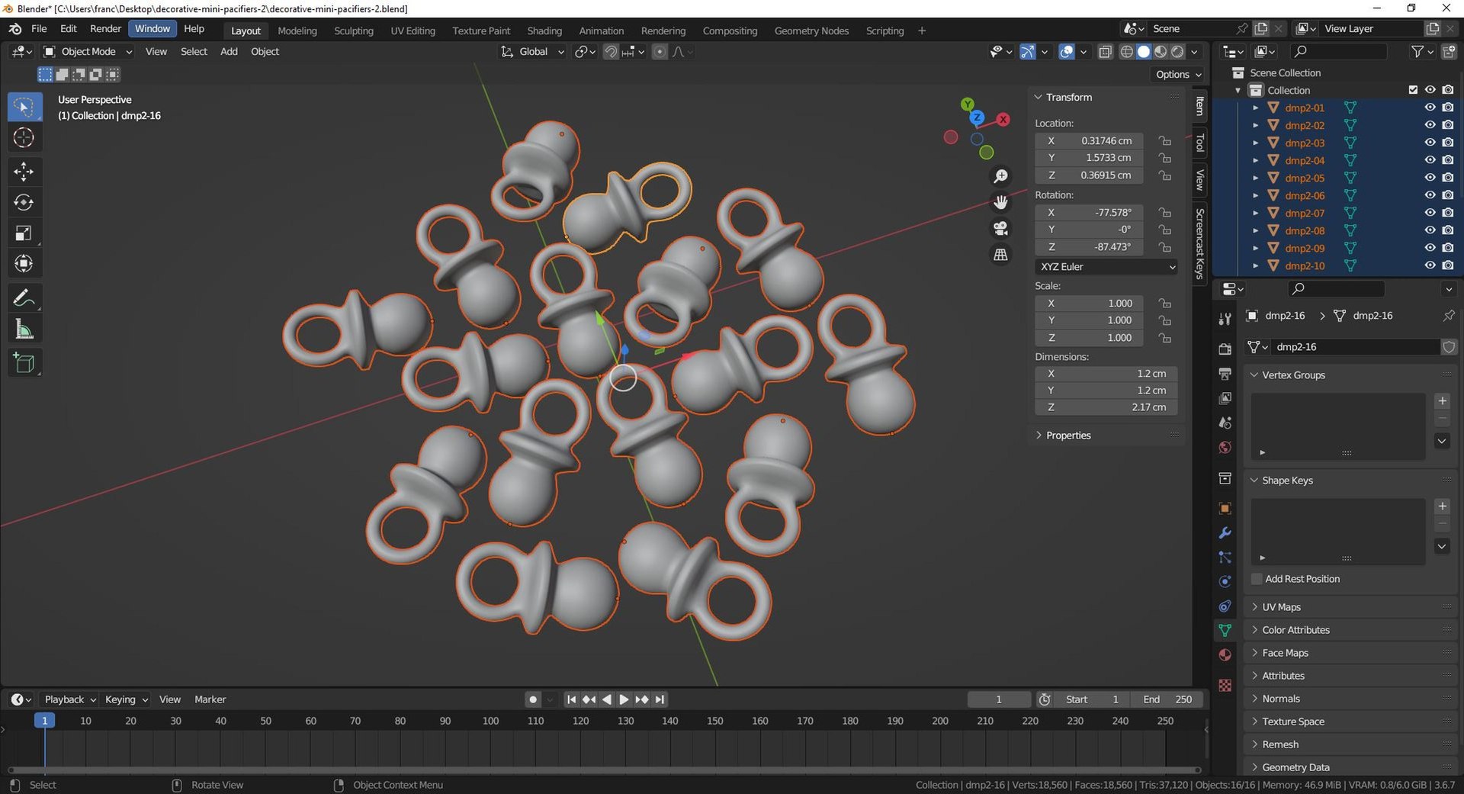Select the Add Cube tool

click(24, 363)
